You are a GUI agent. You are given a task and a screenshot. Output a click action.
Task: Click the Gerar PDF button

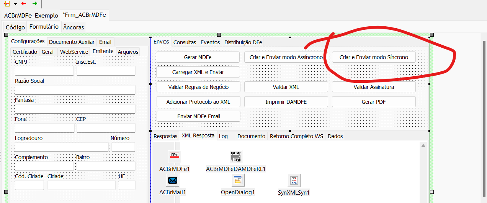(374, 102)
